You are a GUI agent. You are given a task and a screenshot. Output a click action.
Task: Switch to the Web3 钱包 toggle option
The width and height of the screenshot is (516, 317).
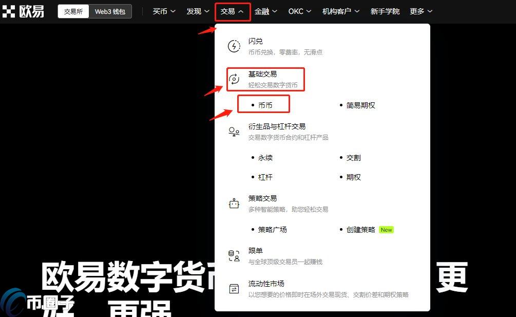pos(110,11)
